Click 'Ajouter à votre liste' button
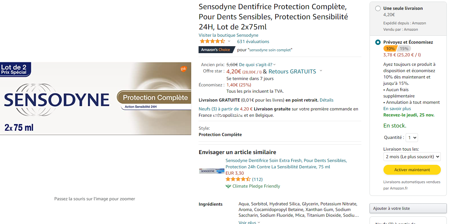 tap(408, 208)
